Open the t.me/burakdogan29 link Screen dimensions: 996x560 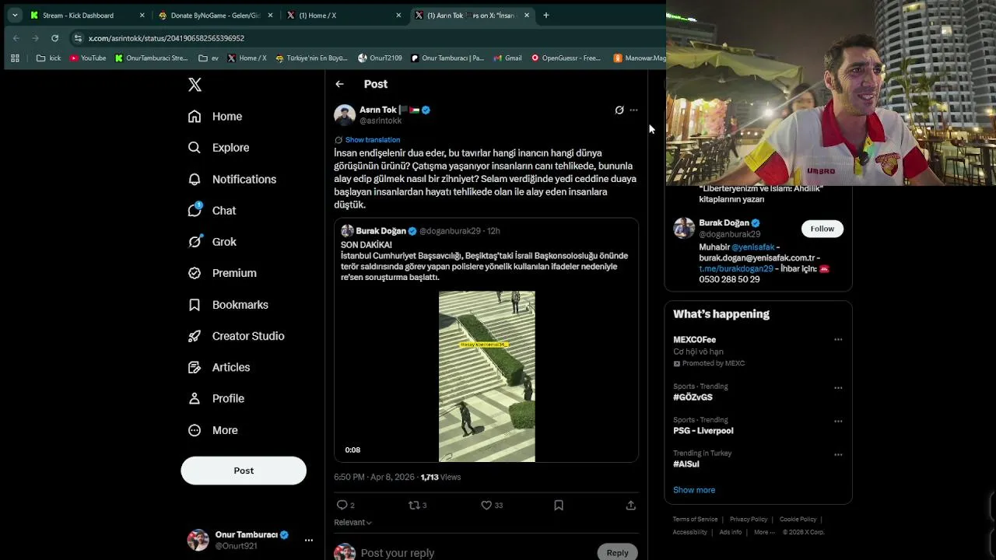tap(736, 268)
